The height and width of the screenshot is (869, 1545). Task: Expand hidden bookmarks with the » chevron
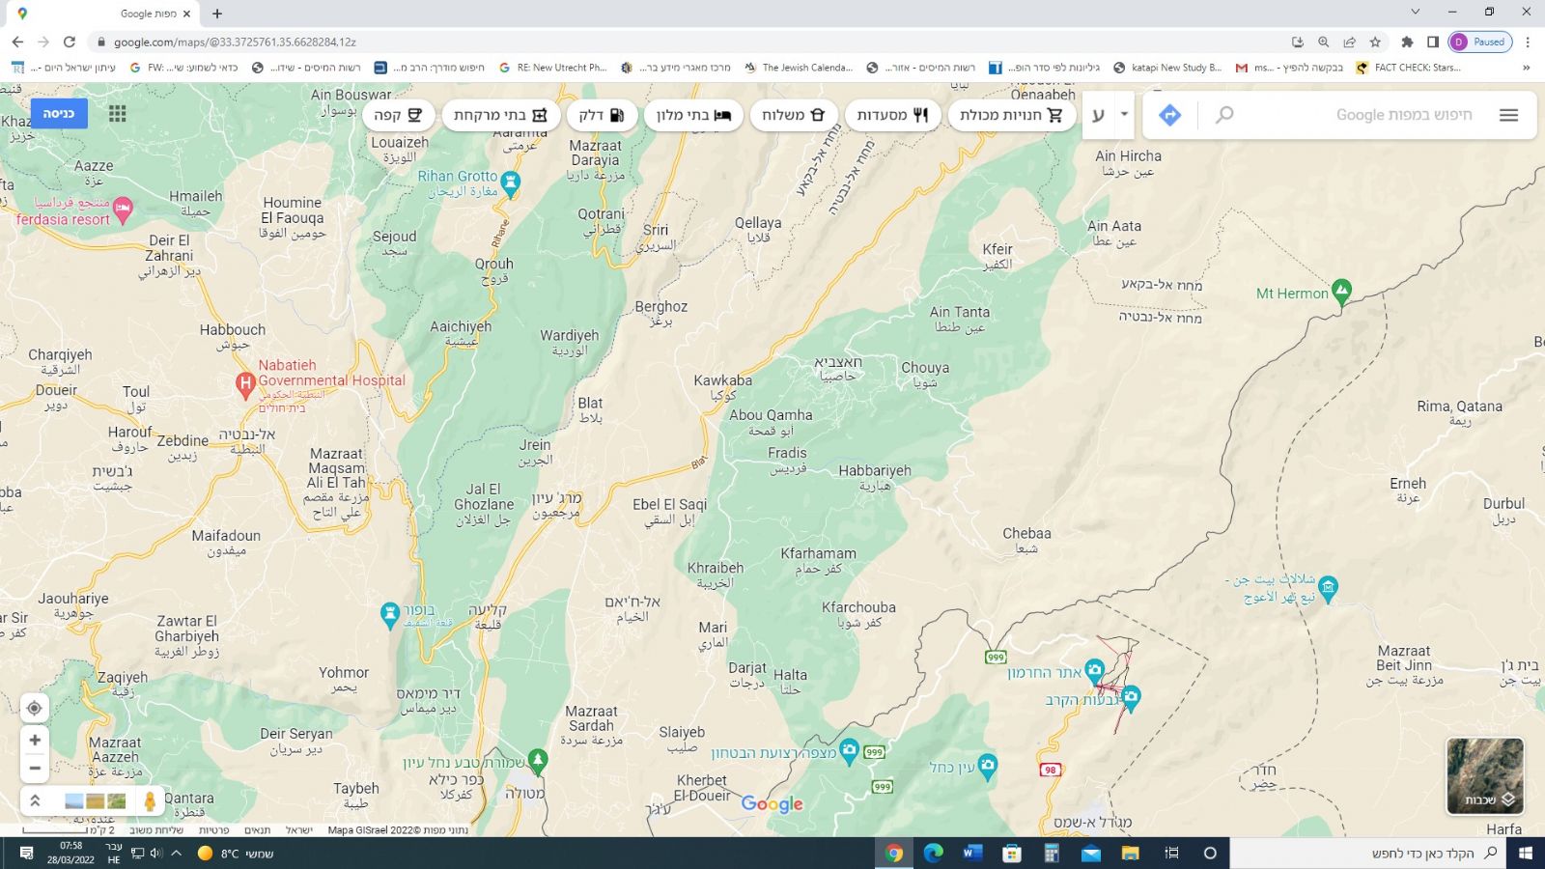pos(1527,68)
